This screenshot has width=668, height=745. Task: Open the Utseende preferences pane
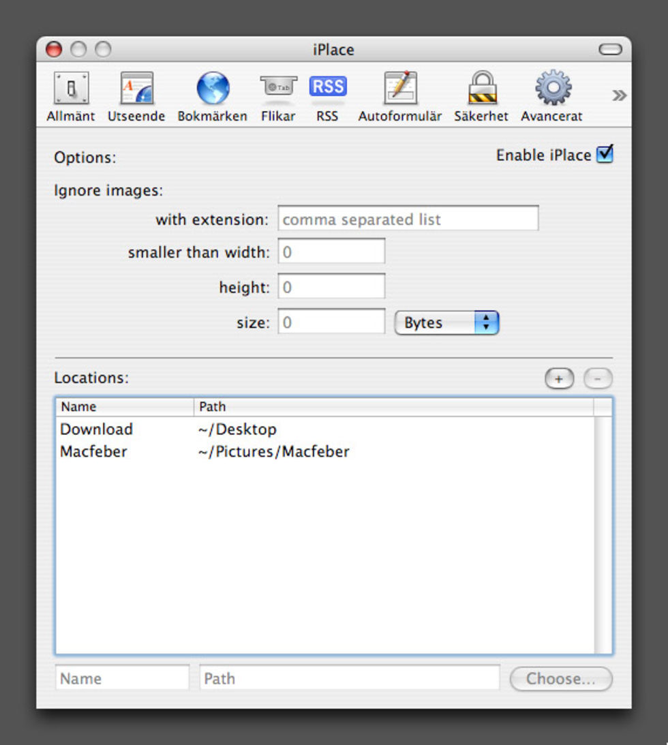136,97
